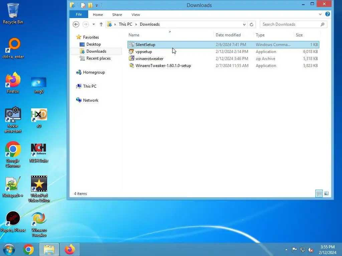This screenshot has height=256, width=342.
Task: Click the Search Downloads field
Action: pos(294,24)
